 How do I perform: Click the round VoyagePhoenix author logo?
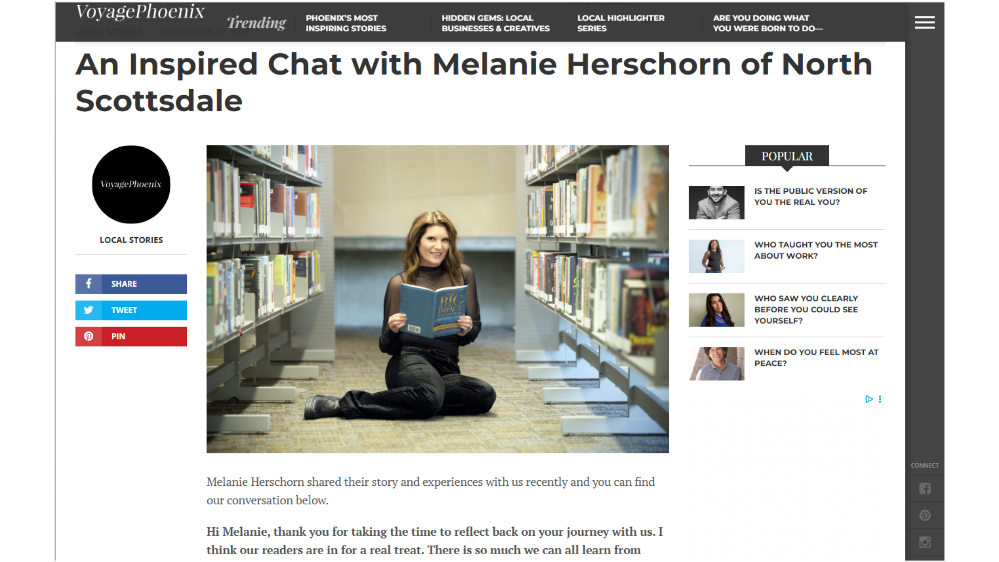(131, 184)
